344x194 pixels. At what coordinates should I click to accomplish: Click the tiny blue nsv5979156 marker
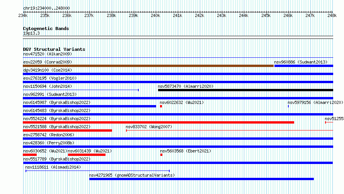click(x=288, y=106)
